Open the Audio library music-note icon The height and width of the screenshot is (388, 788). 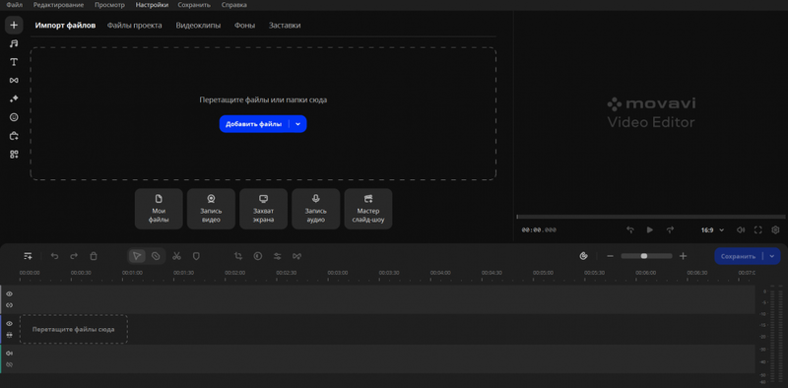coord(14,43)
